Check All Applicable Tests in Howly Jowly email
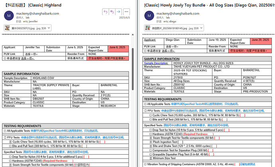This screenshot has width=275, height=167. 145,104
